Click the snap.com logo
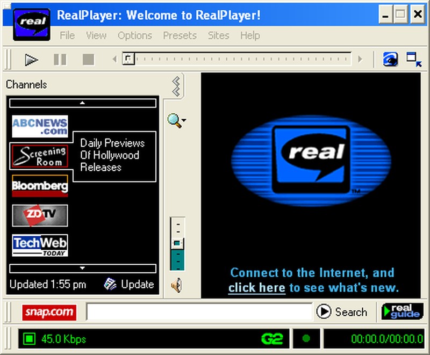 coord(49,312)
